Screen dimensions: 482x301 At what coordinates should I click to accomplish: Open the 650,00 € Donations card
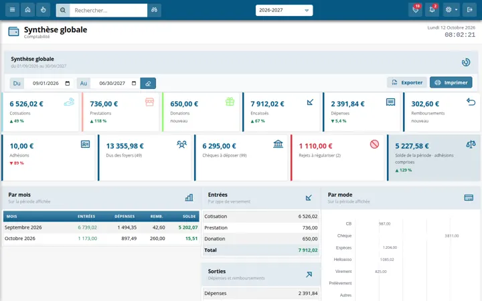tap(201, 112)
